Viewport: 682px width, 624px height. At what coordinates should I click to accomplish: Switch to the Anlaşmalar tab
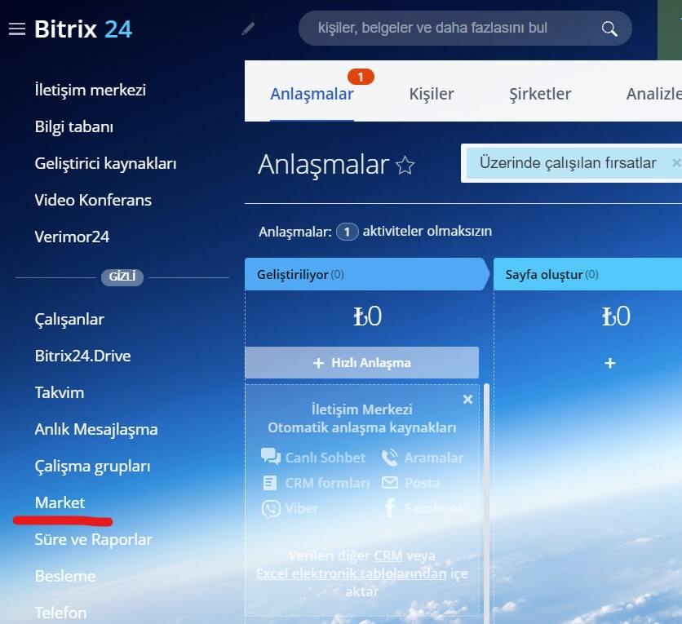312,94
